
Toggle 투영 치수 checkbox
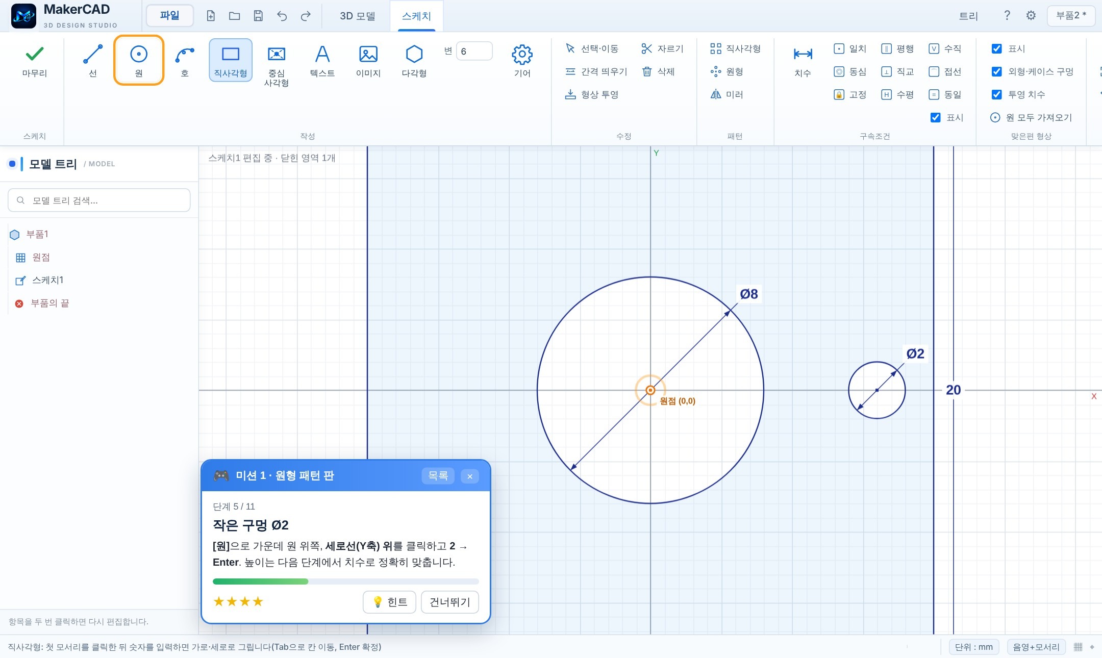(996, 94)
